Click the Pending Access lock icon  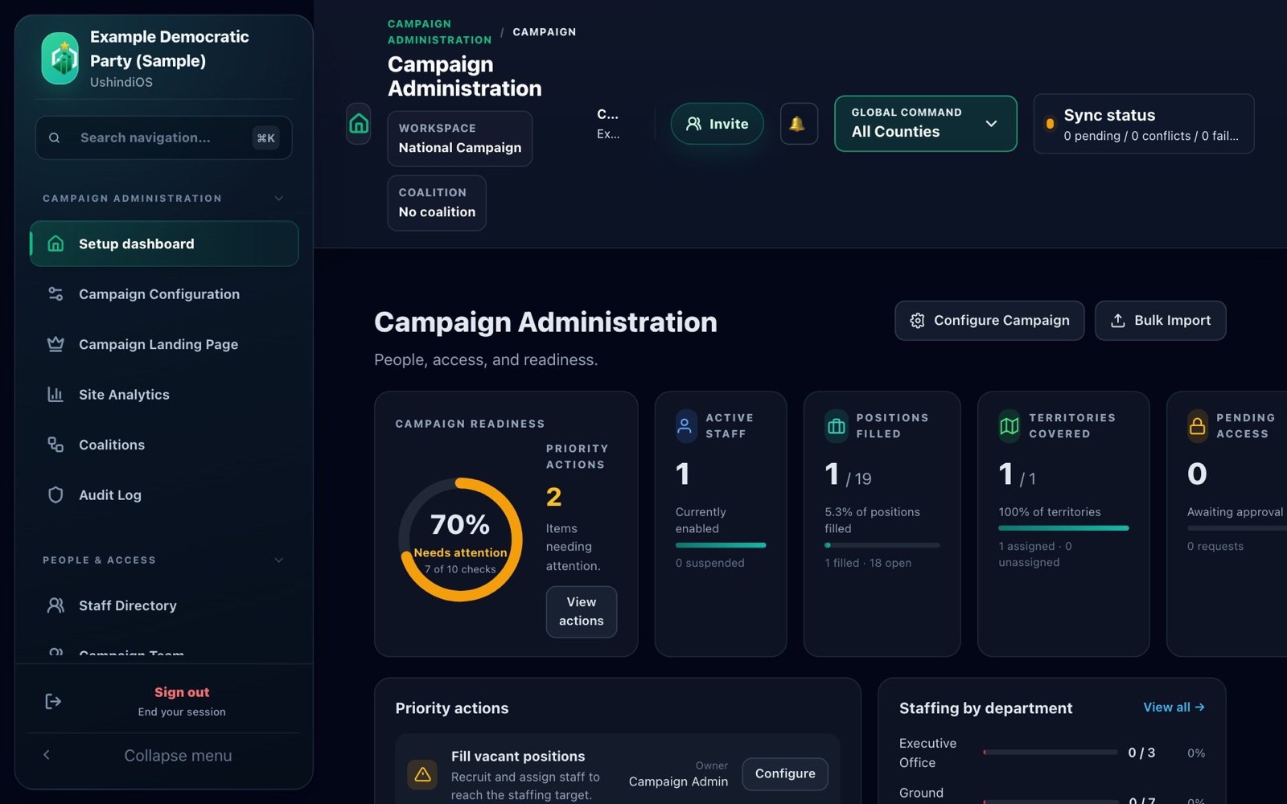(x=1198, y=426)
